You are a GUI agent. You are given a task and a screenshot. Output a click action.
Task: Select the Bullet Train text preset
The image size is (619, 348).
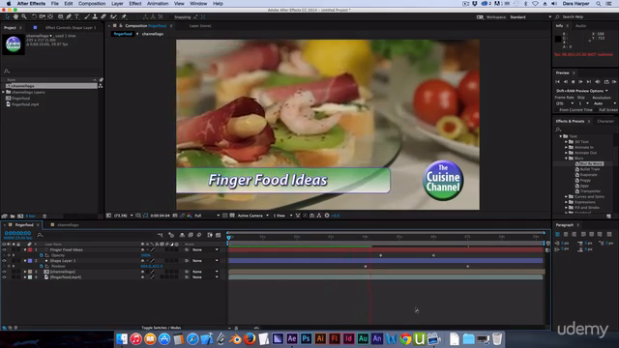pos(589,169)
